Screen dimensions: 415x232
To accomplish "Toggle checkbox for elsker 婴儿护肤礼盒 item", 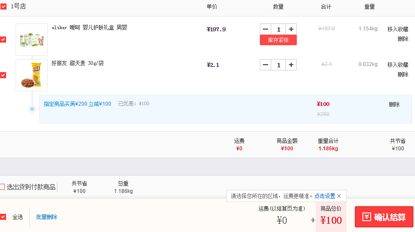I will [x=3, y=40].
